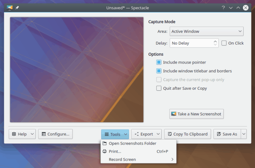Click the Export share icon
This screenshot has width=255, height=168.
[136, 134]
